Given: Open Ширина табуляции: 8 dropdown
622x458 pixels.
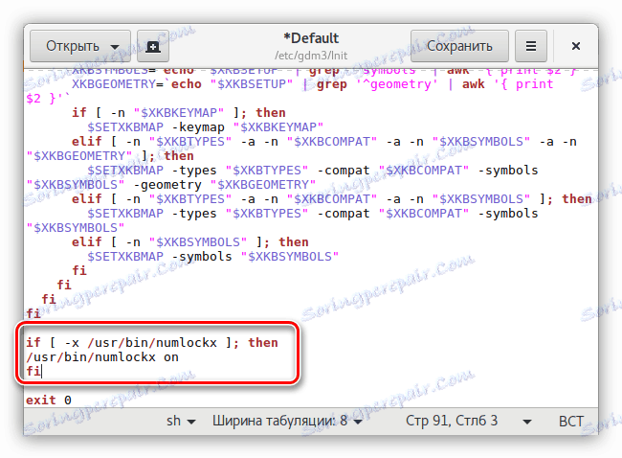Looking at the screenshot, I should 287,421.
